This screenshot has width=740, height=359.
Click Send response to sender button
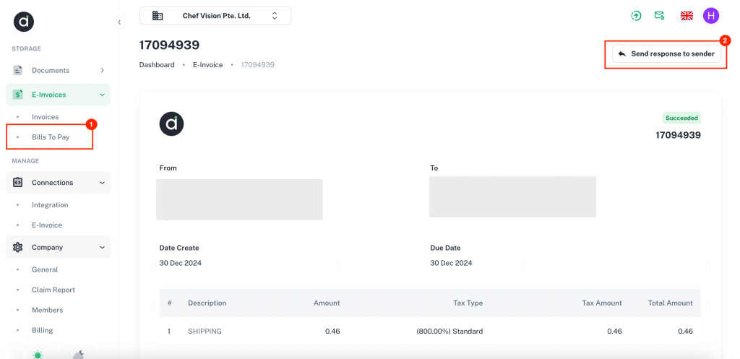666,53
